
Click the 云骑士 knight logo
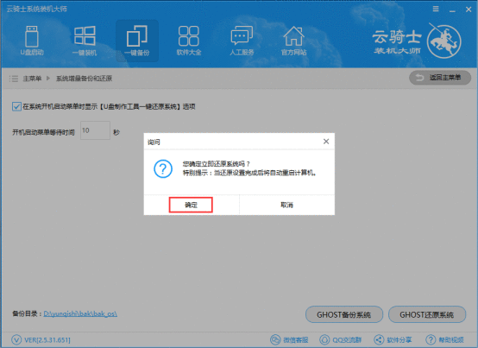click(443, 41)
